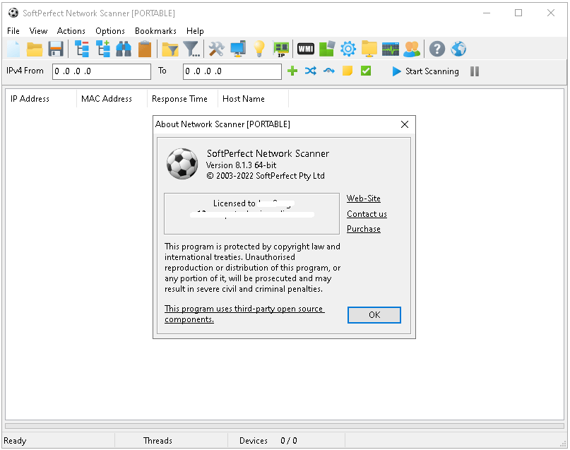Click the Purchase link
Image resolution: width=570 pixels, height=450 pixels.
click(x=364, y=229)
